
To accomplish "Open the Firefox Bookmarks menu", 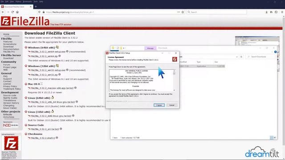I will pyautogui.click(x=27, y=1).
